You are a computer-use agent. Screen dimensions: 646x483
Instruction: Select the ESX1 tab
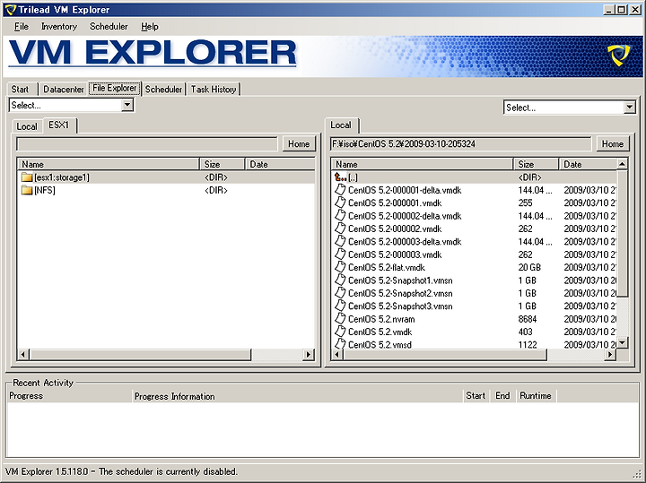point(59,125)
